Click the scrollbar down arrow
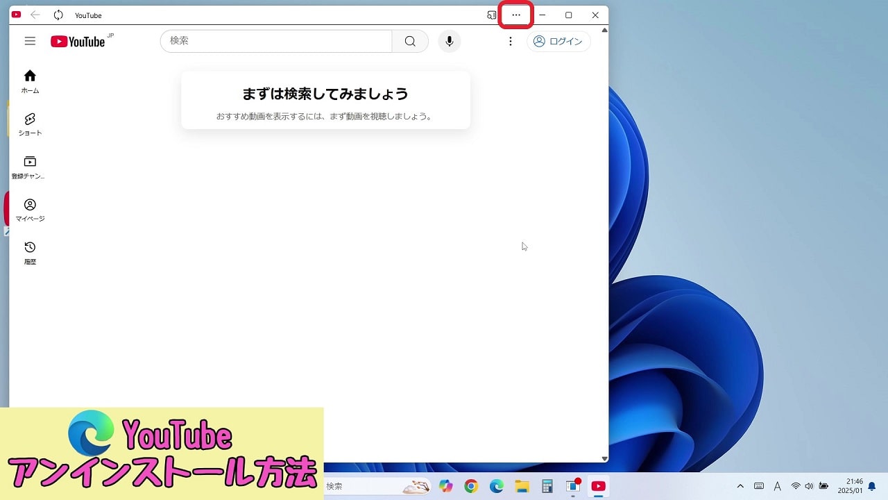The height and width of the screenshot is (500, 888). [x=604, y=458]
